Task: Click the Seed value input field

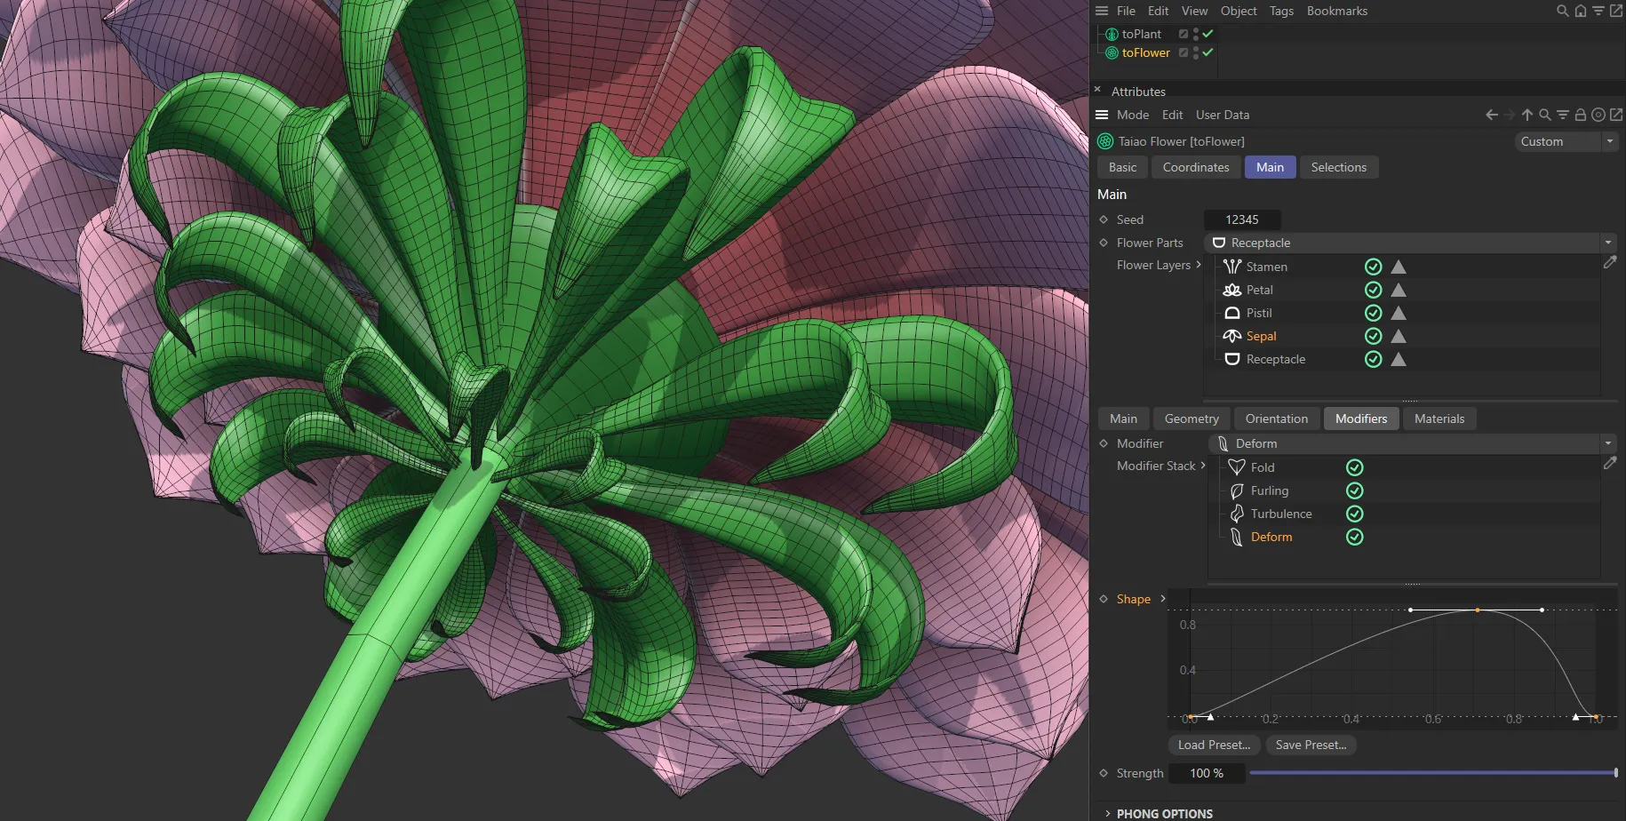Action: (x=1241, y=219)
